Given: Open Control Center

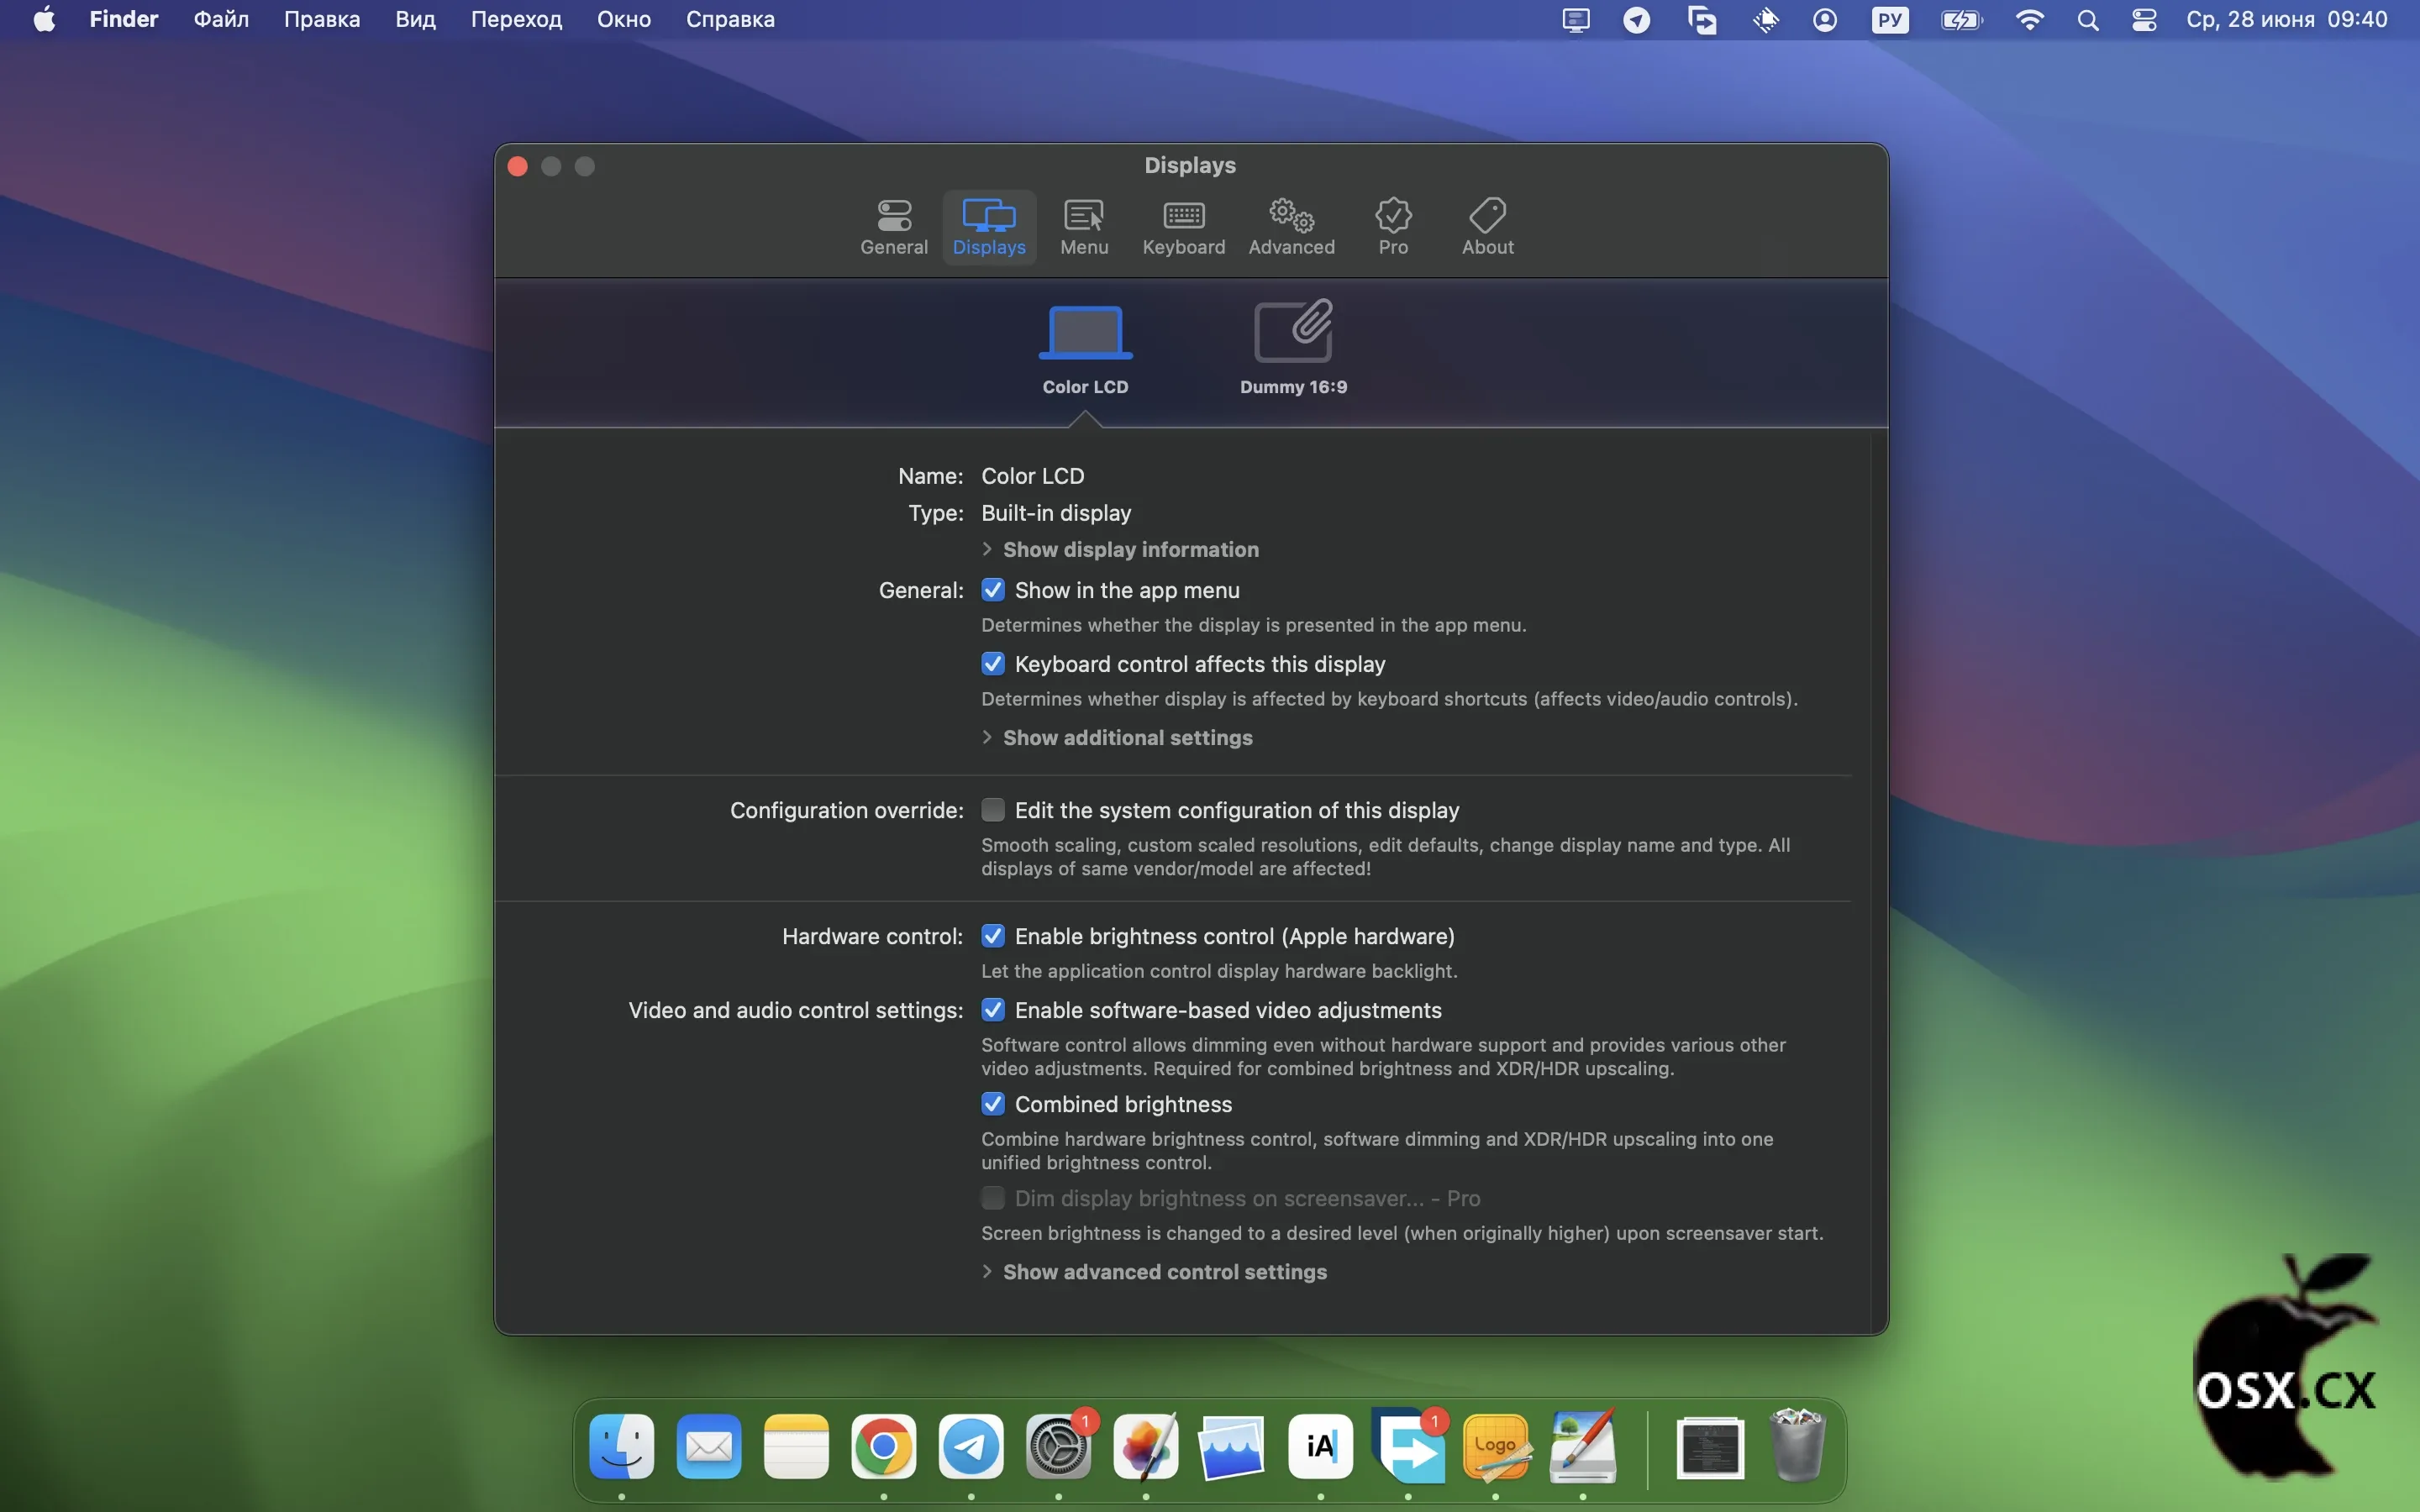Looking at the screenshot, I should (2144, 19).
